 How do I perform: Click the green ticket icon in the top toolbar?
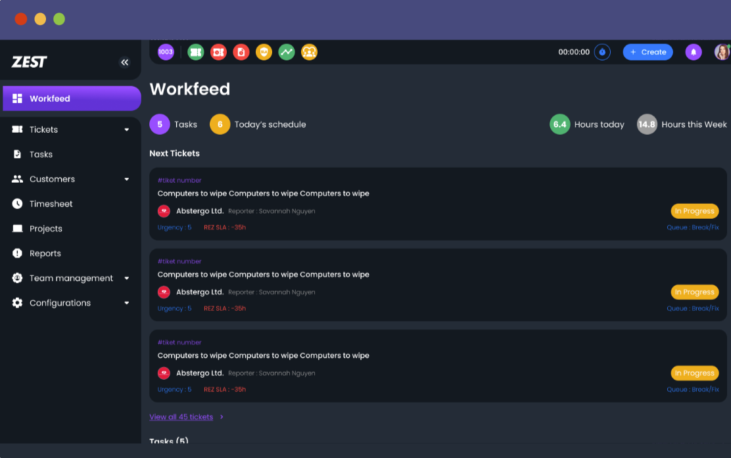tap(195, 52)
